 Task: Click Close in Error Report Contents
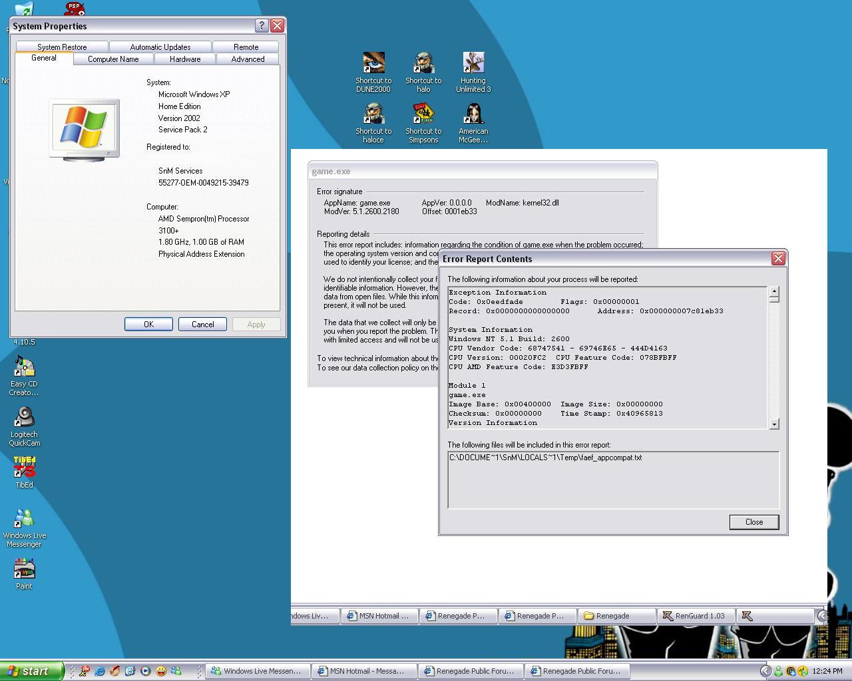pos(753,522)
